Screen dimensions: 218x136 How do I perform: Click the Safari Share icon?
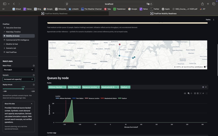click(202, 4)
